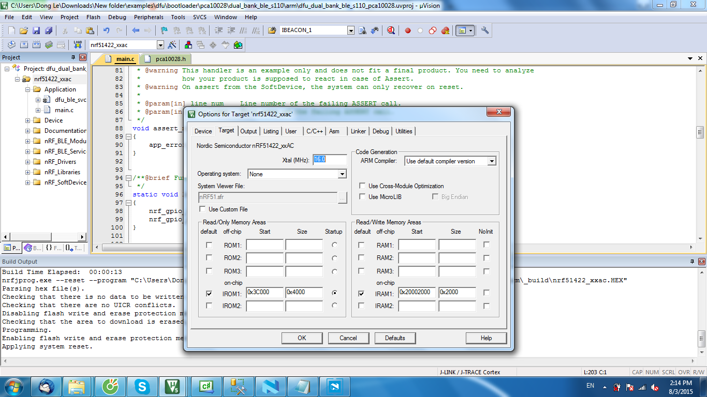Viewport: 707px width, 397px height.
Task: Enable the Use MicroLIB checkbox
Action: tap(362, 197)
